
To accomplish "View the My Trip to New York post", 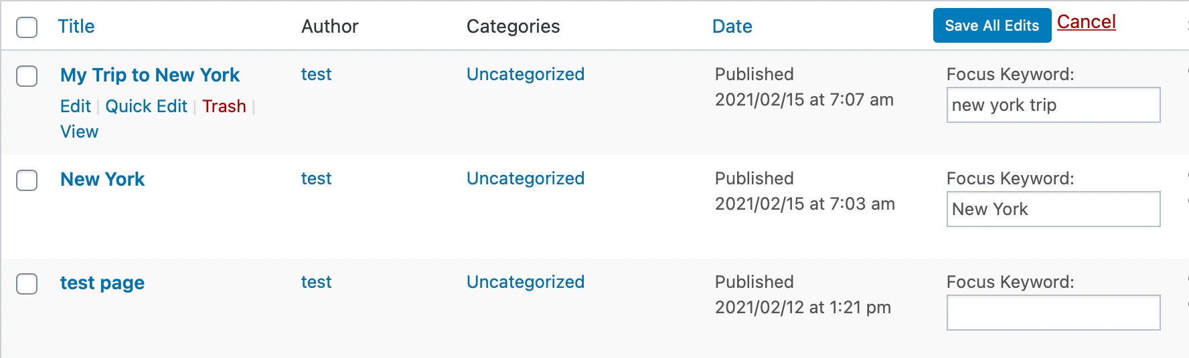I will tap(79, 132).
